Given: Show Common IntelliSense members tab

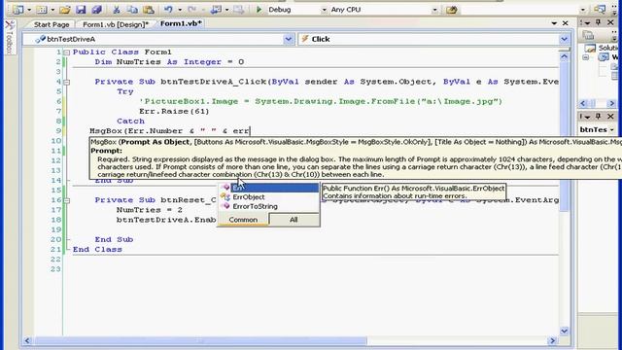Looking at the screenshot, I should pos(243,220).
